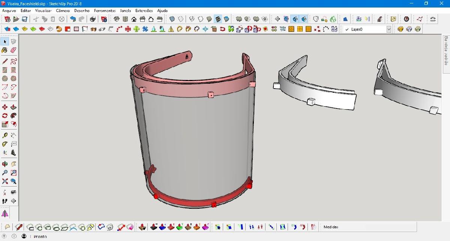
Task: Click the Zoom Extents icon
Action: [x=5, y=181]
